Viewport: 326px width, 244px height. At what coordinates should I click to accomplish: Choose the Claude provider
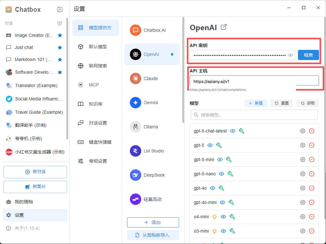[152, 78]
